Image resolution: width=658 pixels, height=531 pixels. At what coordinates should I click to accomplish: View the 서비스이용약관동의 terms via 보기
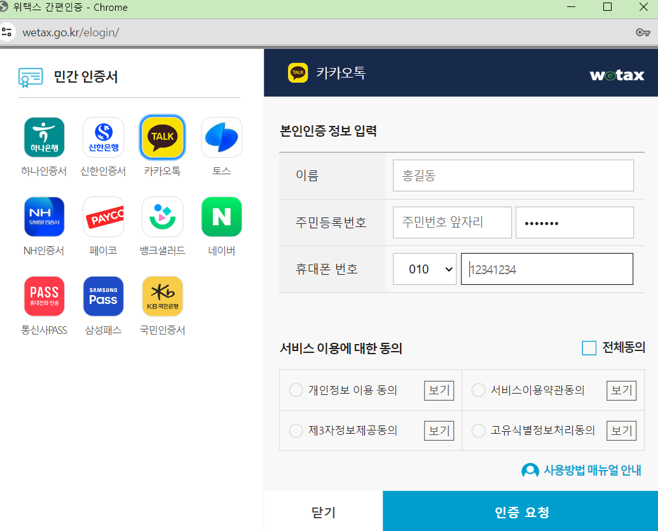click(x=621, y=390)
